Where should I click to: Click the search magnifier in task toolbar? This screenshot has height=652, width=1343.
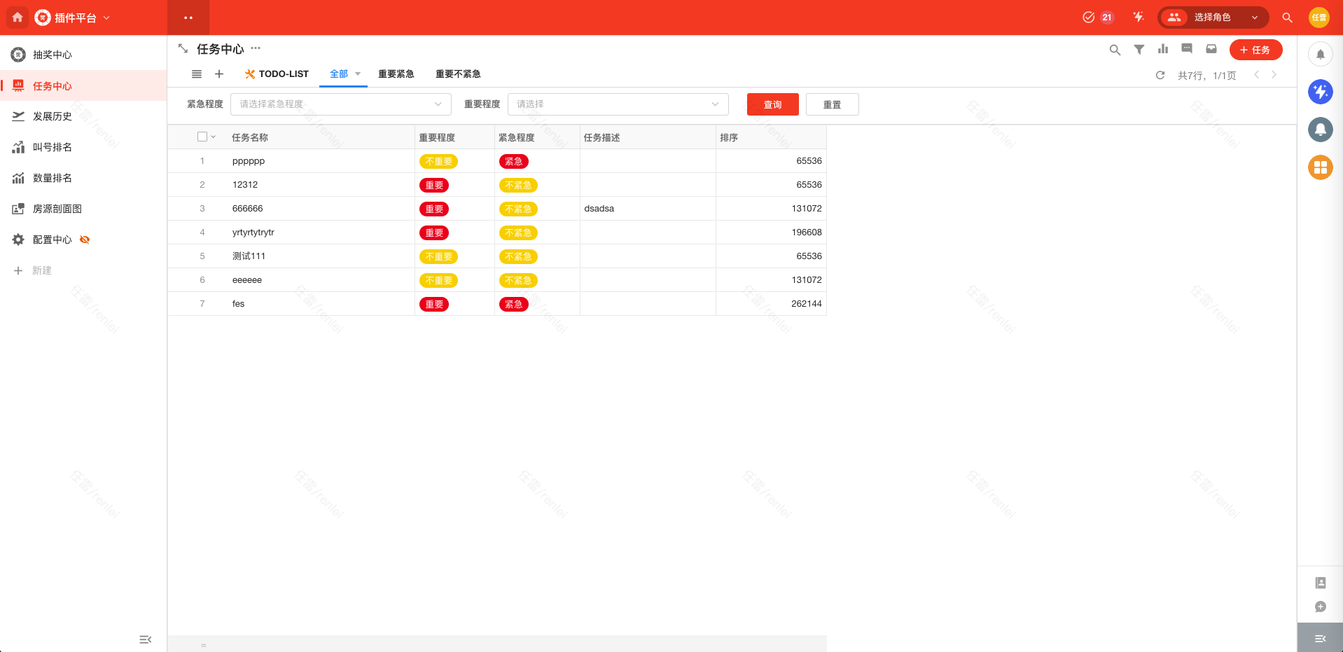(x=1115, y=50)
